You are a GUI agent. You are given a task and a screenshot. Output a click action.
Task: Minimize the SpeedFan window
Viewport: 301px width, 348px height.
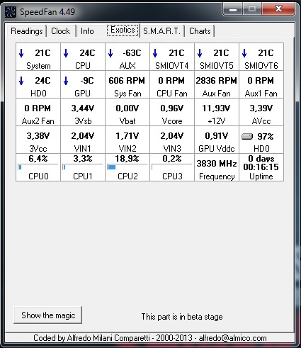tap(233, 9)
